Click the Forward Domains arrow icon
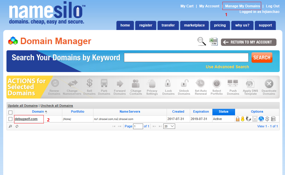The width and height of the screenshot is (285, 175). 120,84
